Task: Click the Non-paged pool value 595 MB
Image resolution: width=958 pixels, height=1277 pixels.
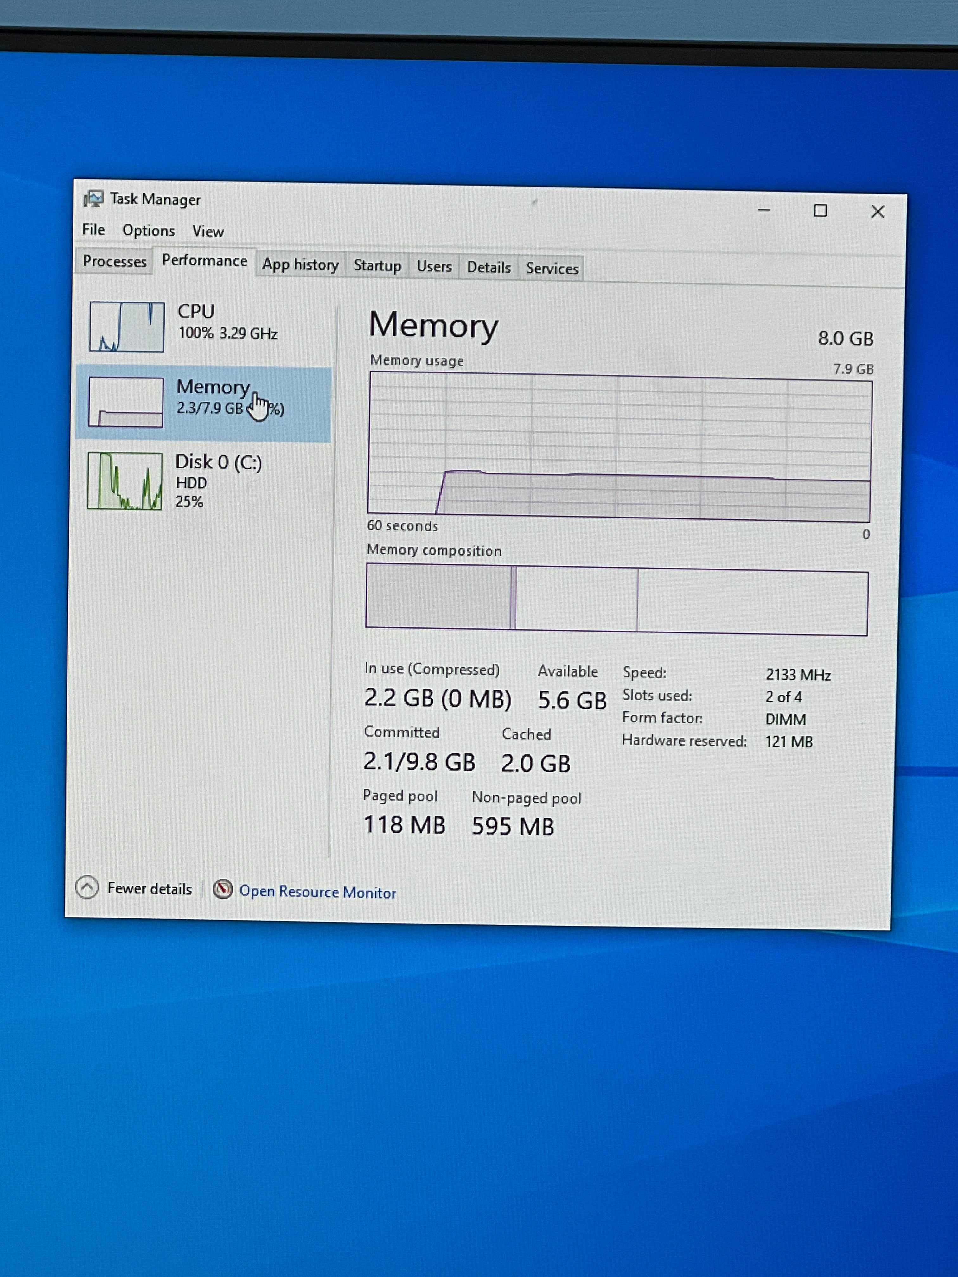Action: click(x=513, y=826)
